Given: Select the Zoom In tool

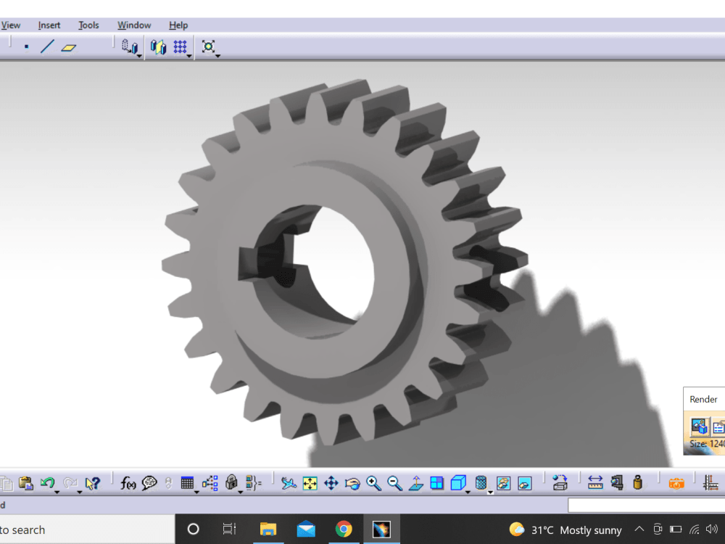Looking at the screenshot, I should pos(373,482).
